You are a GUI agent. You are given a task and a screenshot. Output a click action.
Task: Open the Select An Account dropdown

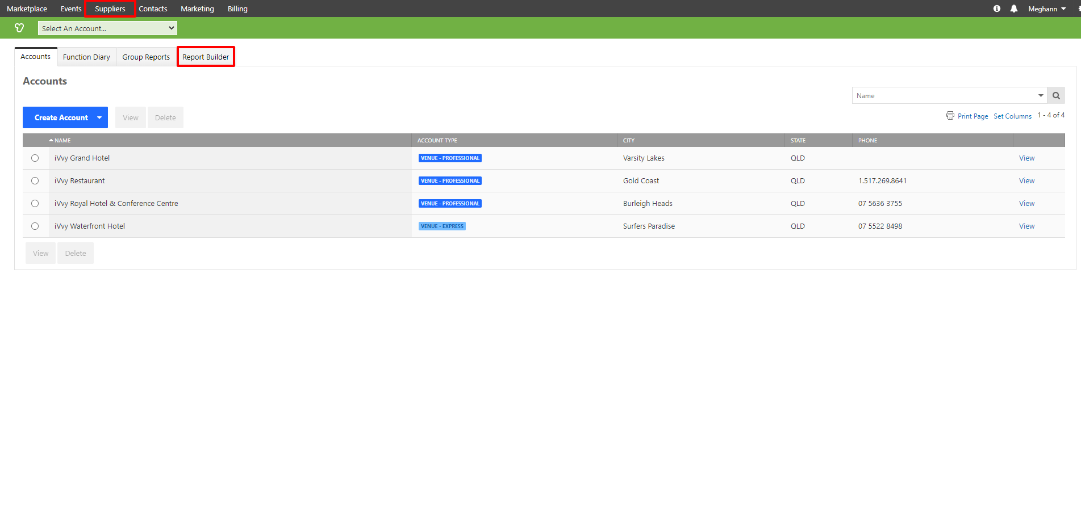107,28
